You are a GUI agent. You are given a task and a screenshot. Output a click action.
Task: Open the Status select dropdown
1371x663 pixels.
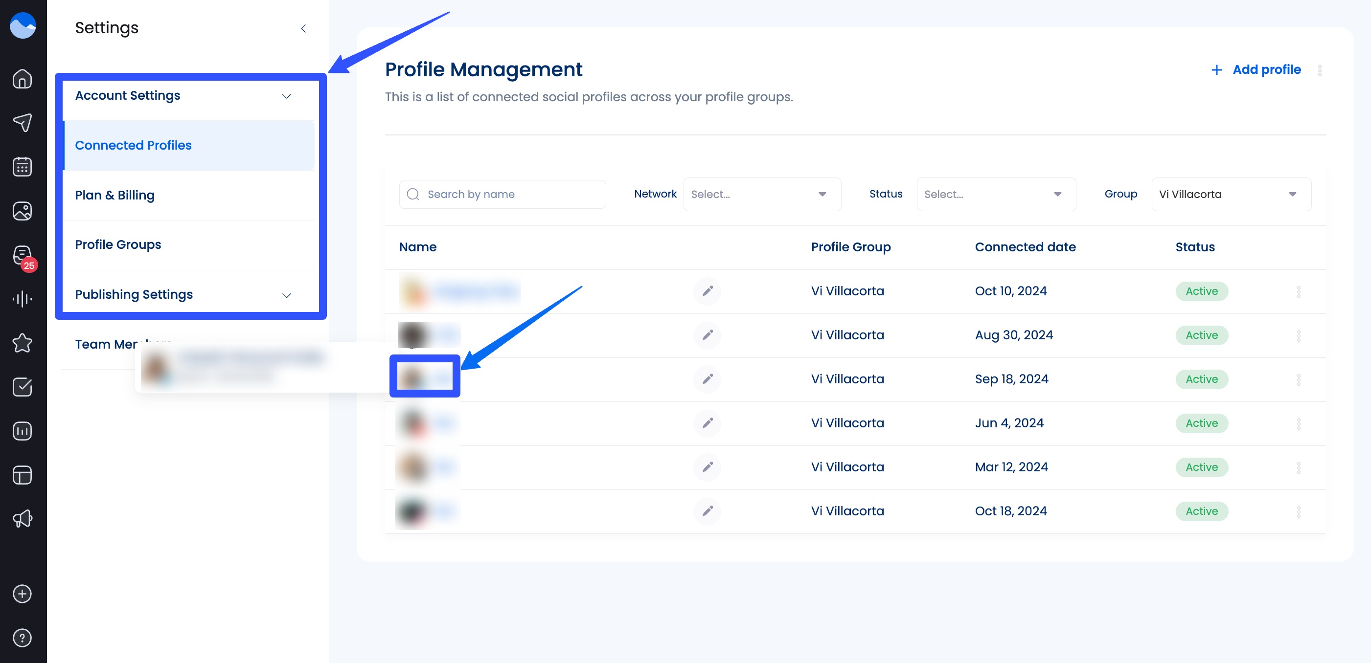[x=996, y=194]
